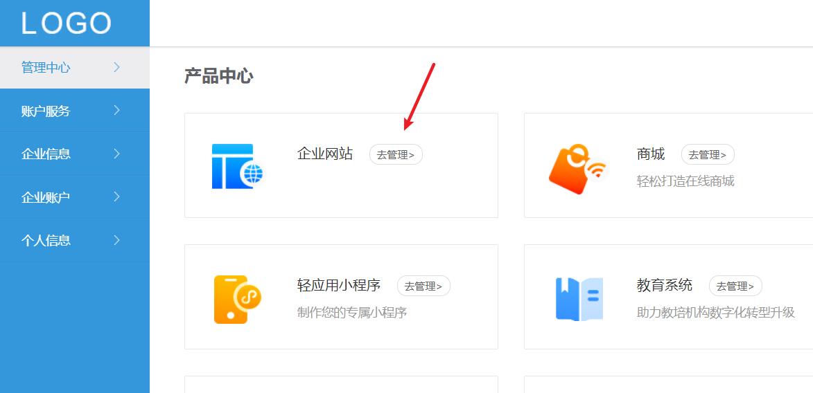The height and width of the screenshot is (393, 813).
Task: Click the 商城 title
Action: click(x=651, y=154)
